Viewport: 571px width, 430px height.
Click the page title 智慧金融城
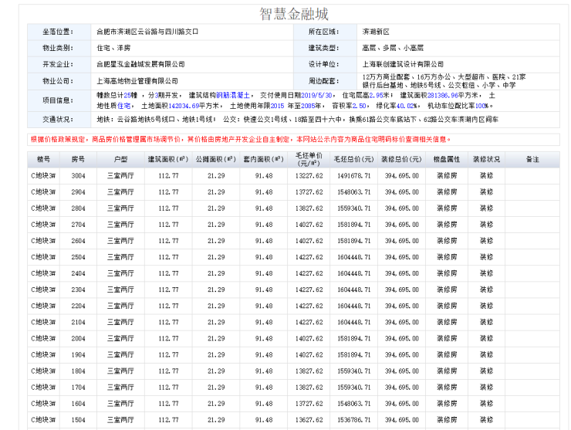tap(294, 14)
